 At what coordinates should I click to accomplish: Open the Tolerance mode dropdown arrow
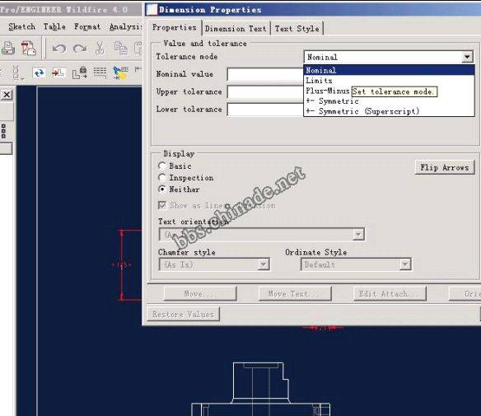tap(467, 57)
